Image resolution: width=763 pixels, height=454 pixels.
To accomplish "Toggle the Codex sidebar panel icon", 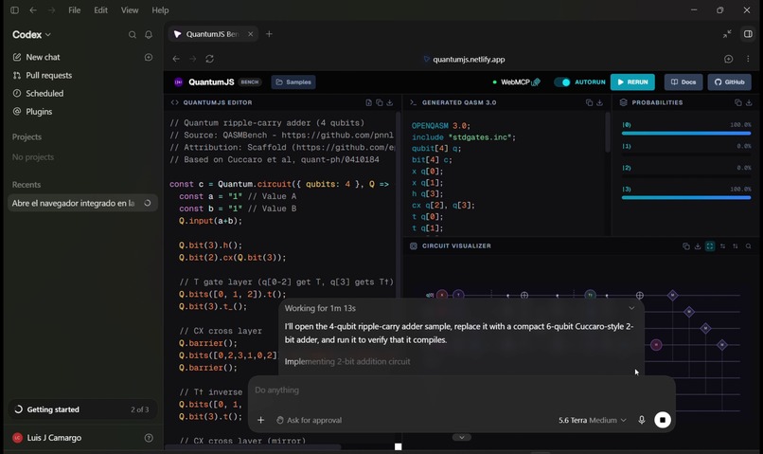I will 14,10.
